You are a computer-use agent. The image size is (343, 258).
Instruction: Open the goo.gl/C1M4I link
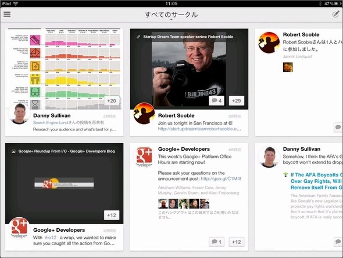tap(221, 179)
